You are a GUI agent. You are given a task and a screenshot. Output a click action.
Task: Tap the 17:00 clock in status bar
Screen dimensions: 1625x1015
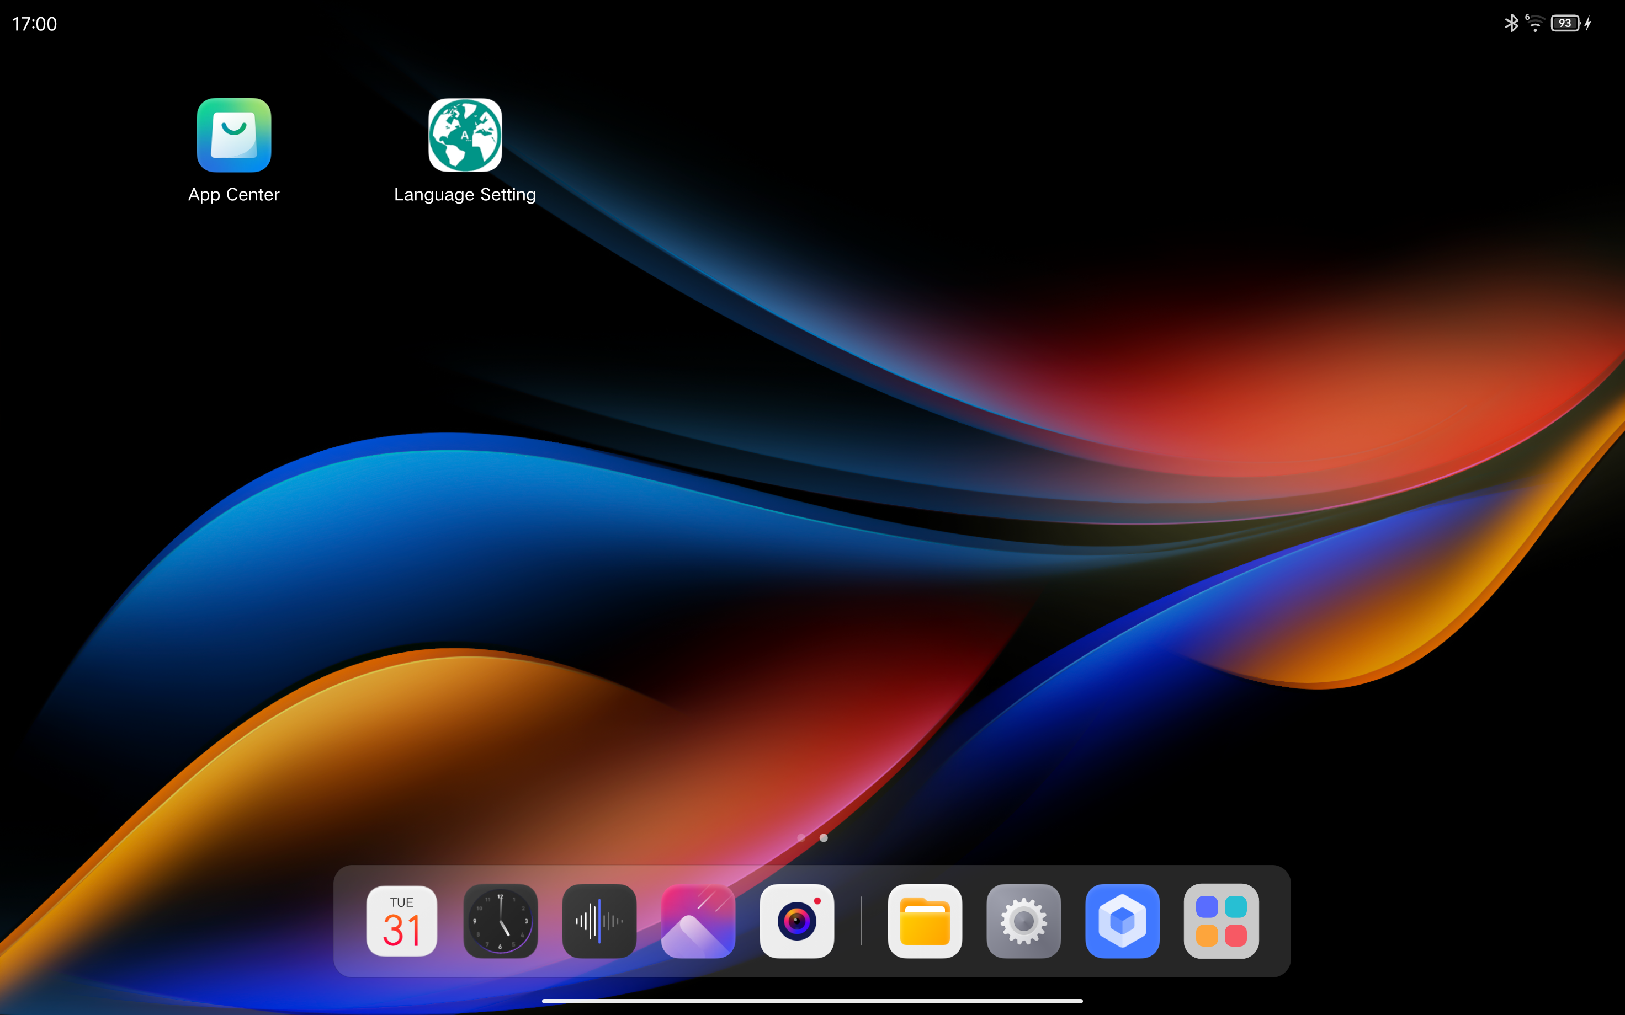coord(34,24)
